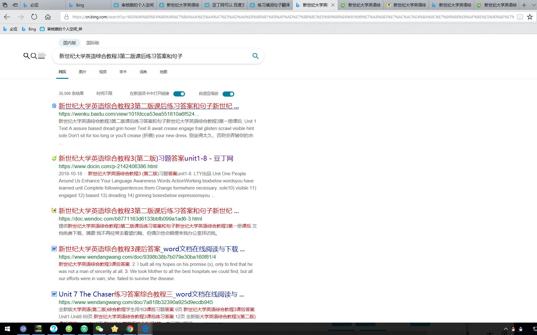Open the wenku.baidu.com first result title

[149, 106]
